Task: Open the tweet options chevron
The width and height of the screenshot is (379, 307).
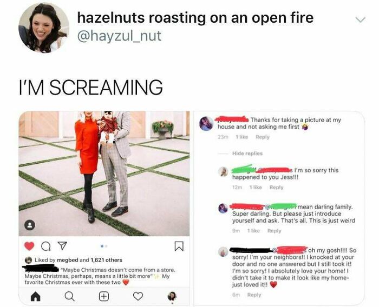Action: 361,19
